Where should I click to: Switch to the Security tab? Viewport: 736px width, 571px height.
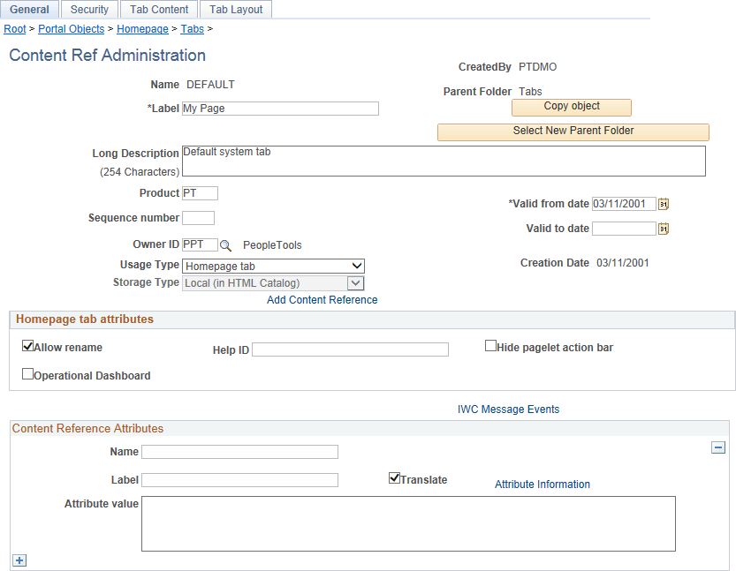click(x=88, y=9)
